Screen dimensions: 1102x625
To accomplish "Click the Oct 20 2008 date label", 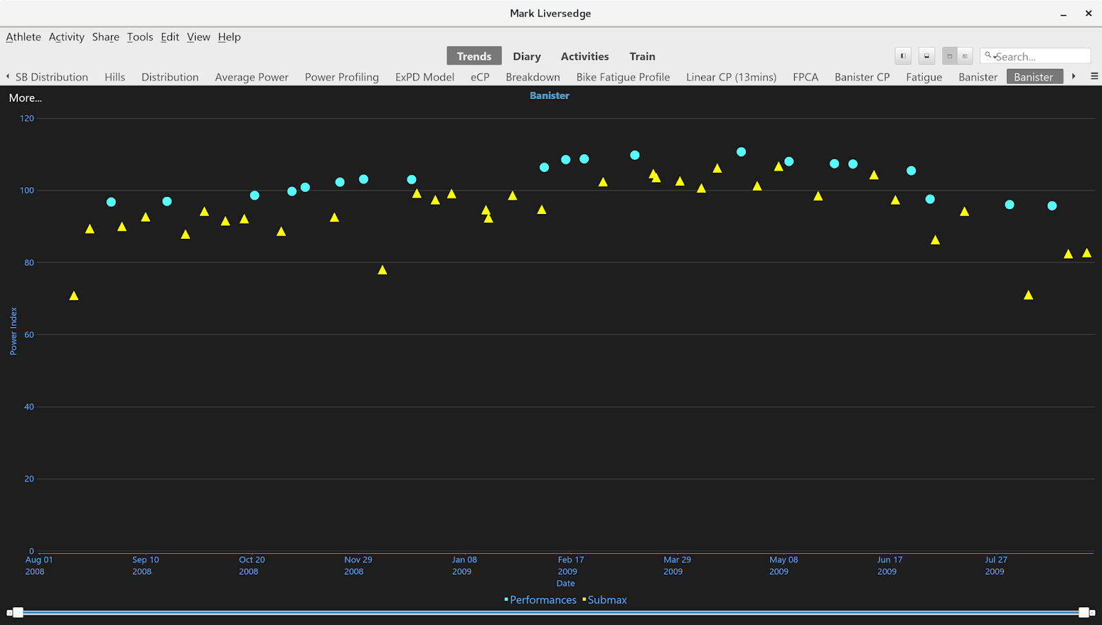I will 251,565.
